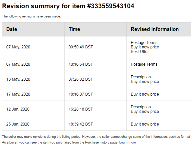Select the 16:28:18 BST time cell

tap(80, 109)
